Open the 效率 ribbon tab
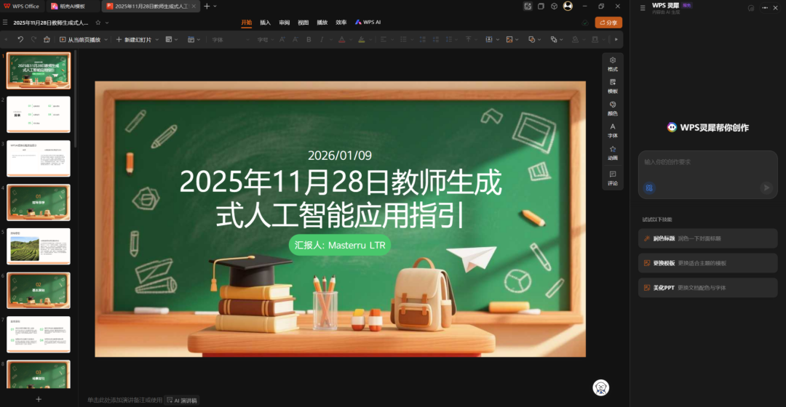This screenshot has width=786, height=407. [341, 23]
